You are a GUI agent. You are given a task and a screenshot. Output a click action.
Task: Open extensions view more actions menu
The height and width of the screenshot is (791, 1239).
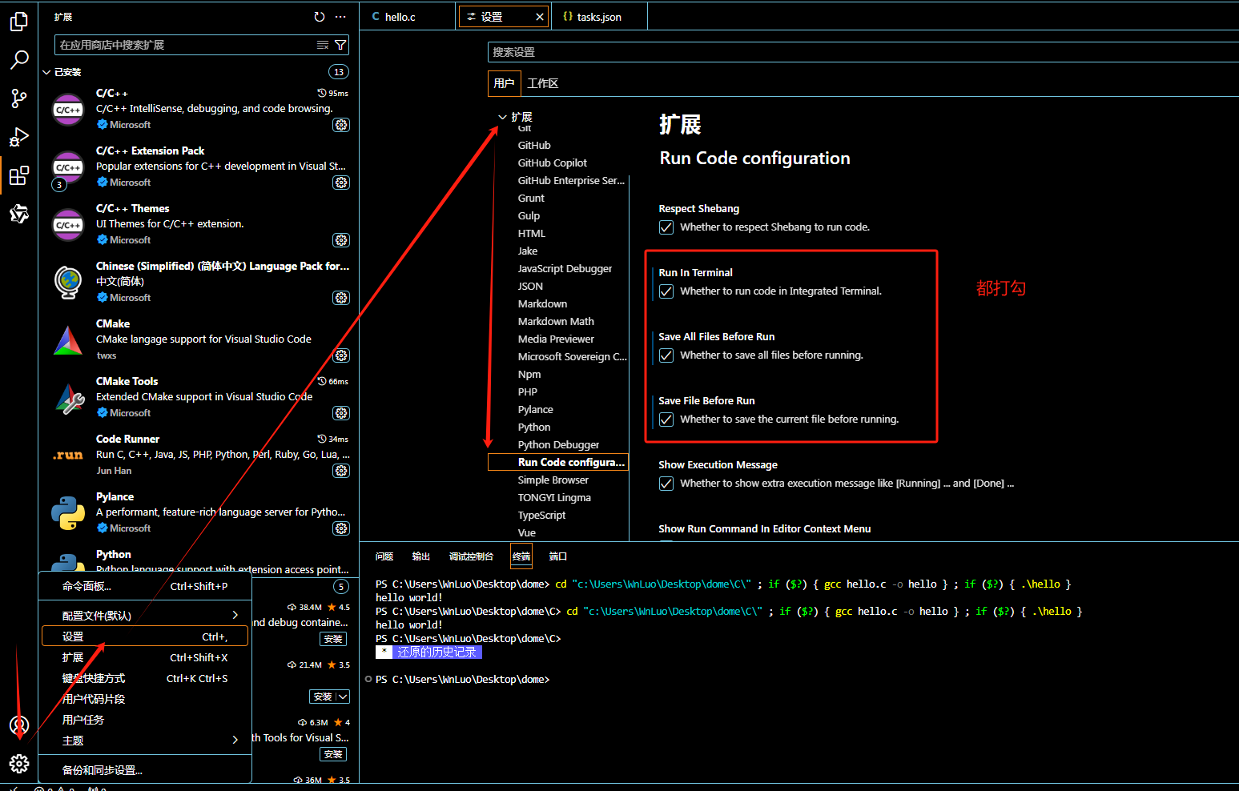340,17
